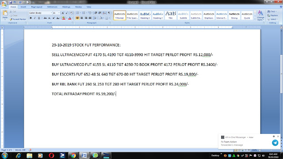283x159 pixels.
Task: Justify text alignment
Action: pos(90,18)
